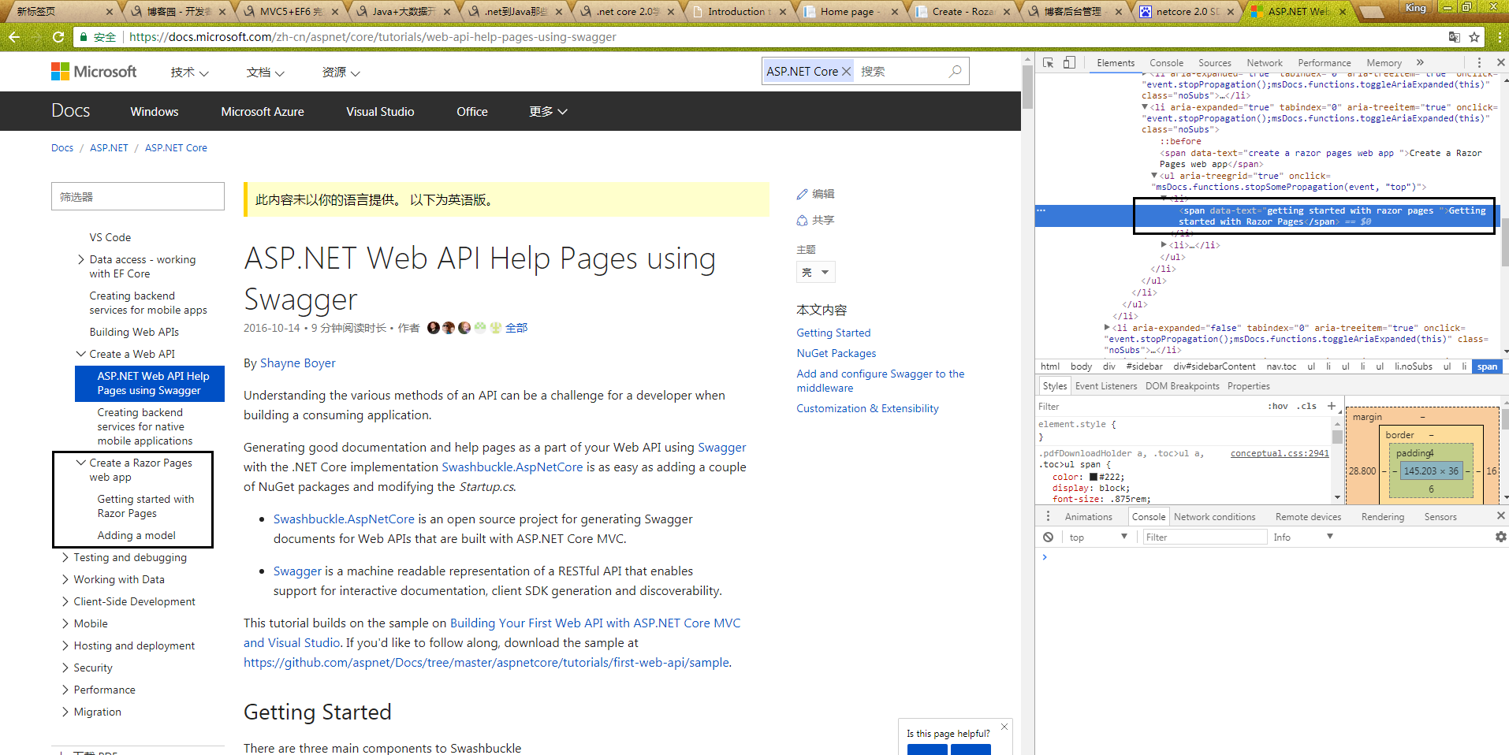Expand the 资源 menu

click(x=341, y=73)
